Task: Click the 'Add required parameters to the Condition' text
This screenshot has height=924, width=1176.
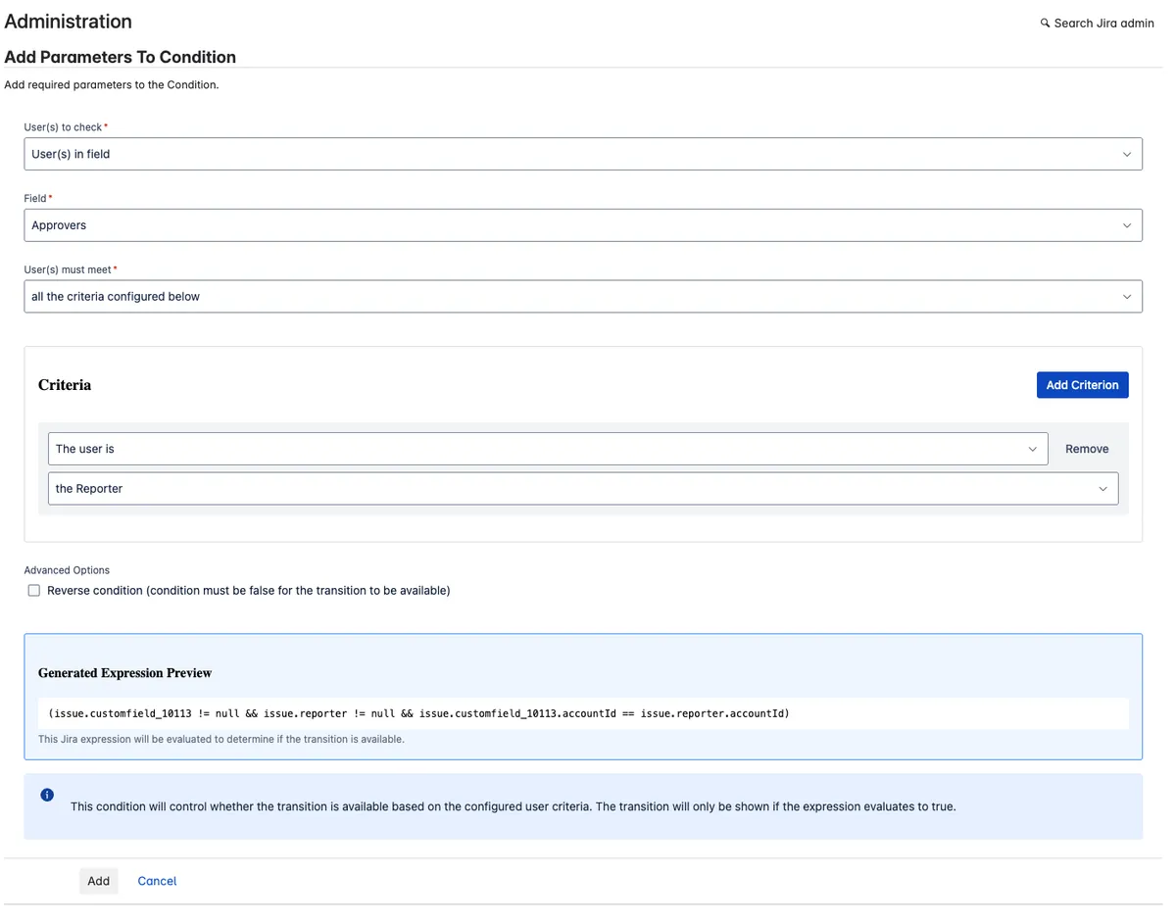Action: (112, 85)
